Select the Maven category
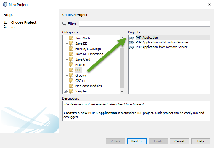 pyautogui.click(x=80, y=65)
